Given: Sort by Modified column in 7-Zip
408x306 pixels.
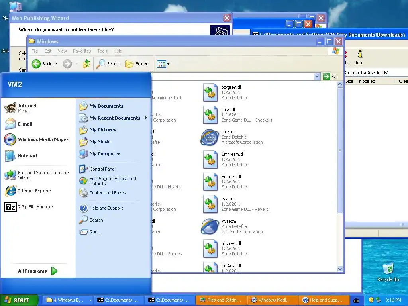Looking at the screenshot, I should [x=376, y=81].
